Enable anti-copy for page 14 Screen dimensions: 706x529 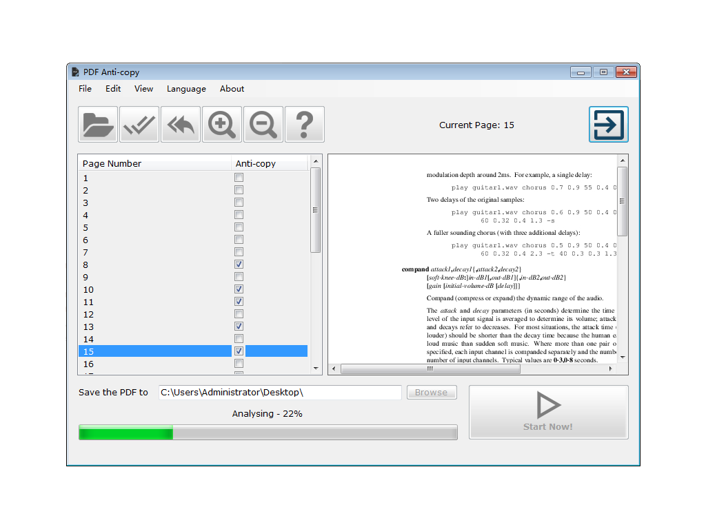click(x=239, y=338)
